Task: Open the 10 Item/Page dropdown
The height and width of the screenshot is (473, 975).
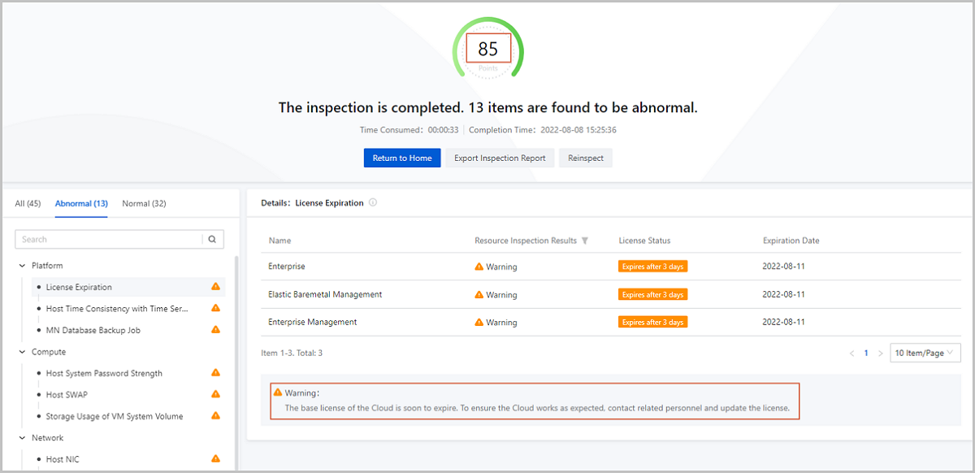Action: 925,353
